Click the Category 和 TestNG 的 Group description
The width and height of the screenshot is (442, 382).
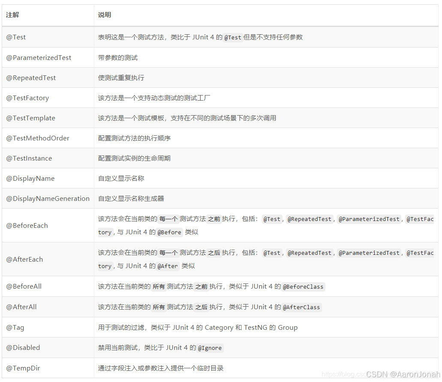coord(198,328)
